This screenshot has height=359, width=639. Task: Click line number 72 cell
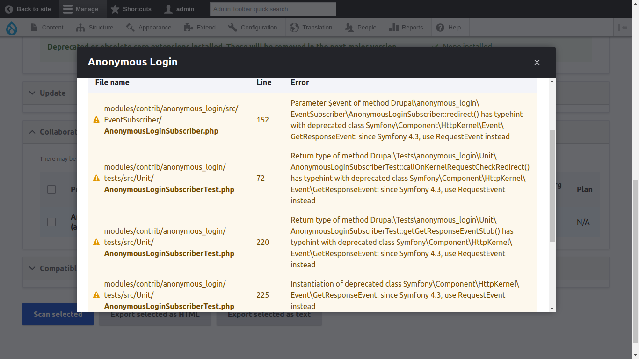click(x=261, y=178)
